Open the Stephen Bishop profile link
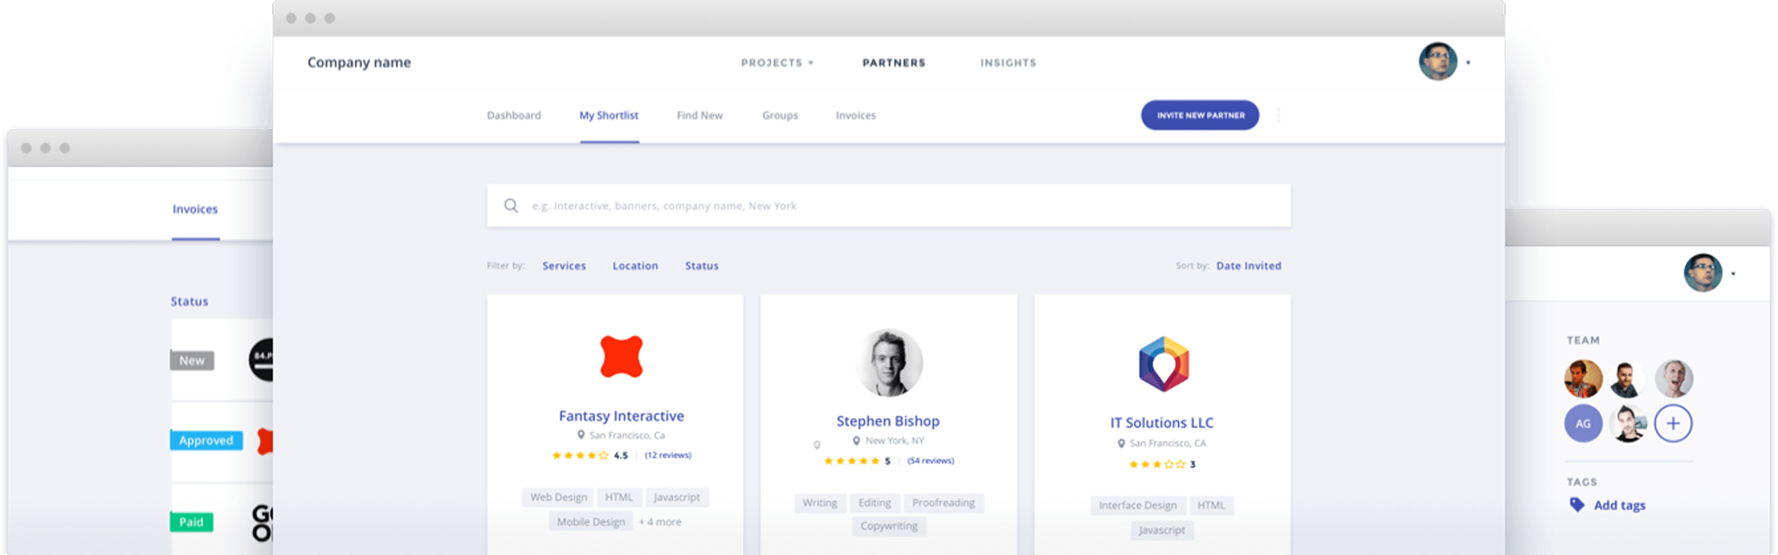The image size is (1778, 555). tap(888, 421)
